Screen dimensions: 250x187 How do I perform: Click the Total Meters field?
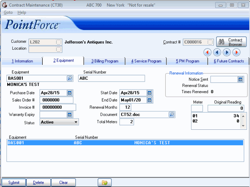tap(127, 122)
